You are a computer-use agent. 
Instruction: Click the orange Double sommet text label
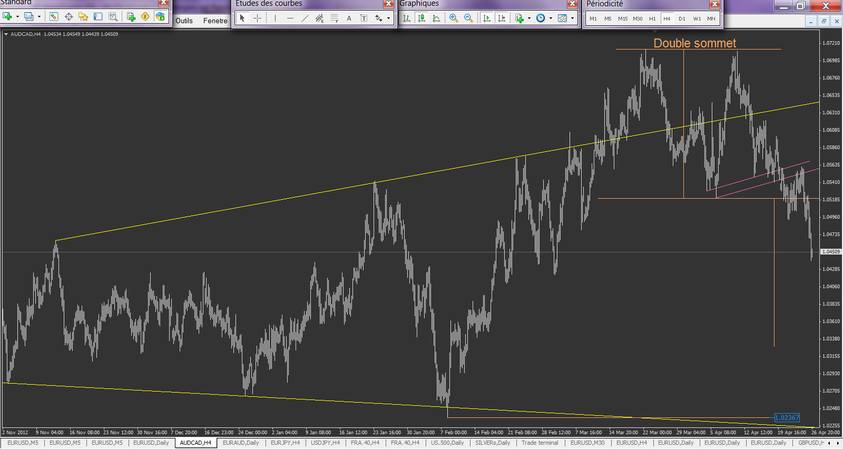tap(694, 43)
